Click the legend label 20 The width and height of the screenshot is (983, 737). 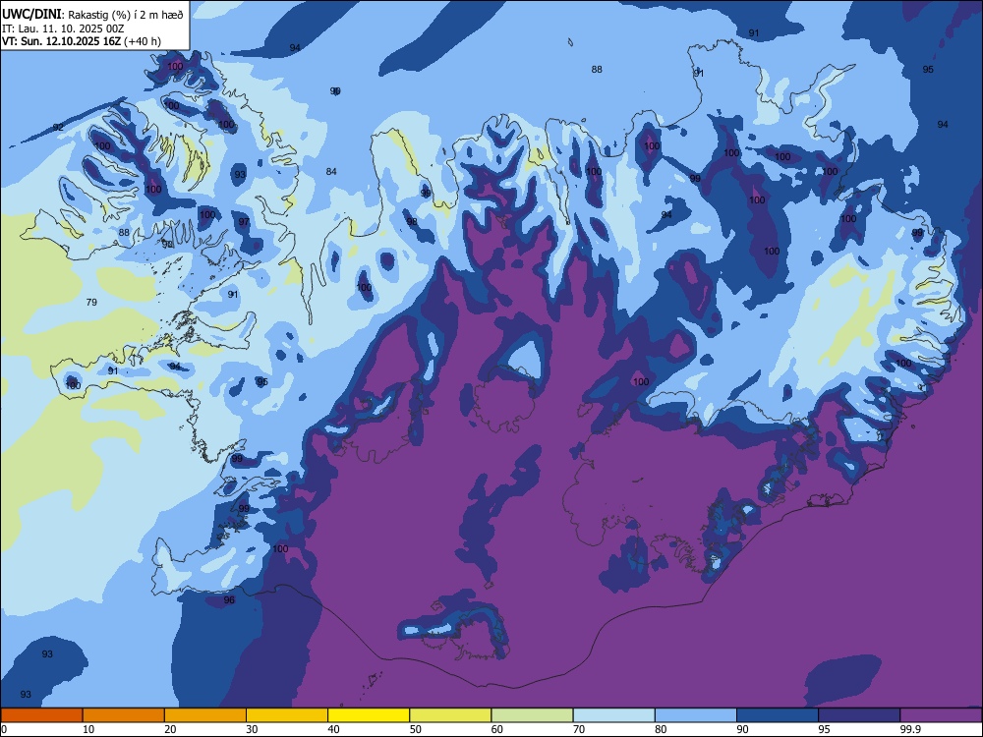coord(170,729)
